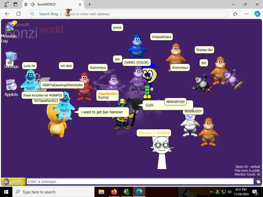Screen dimensions: 263x197
Task: Click the DylanMG2012 typing tag
Action: [107, 95]
